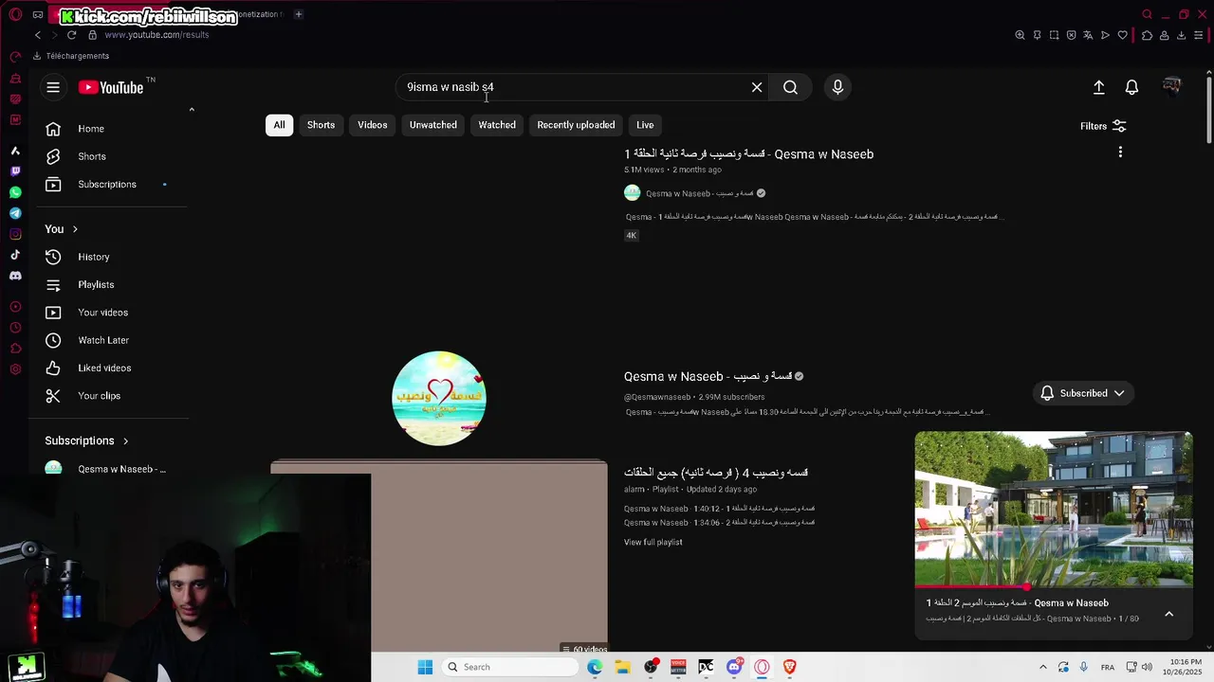Viewport: 1214px width, 682px height.
Task: Select the Shorts filter chip
Action: [321, 125]
